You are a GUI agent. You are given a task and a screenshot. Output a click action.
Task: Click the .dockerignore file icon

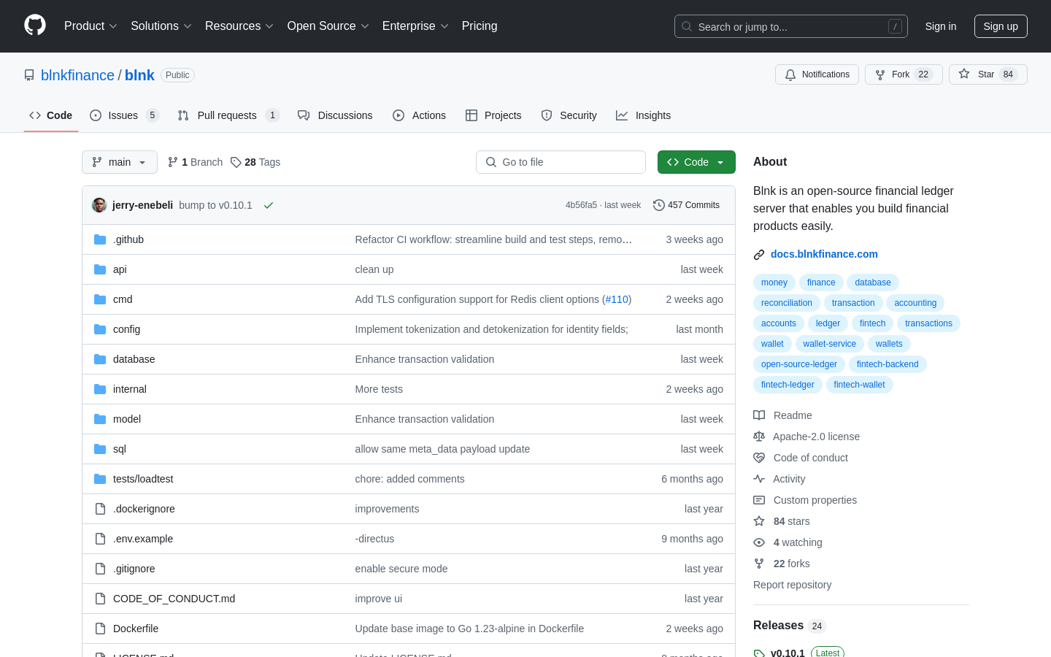click(x=100, y=509)
